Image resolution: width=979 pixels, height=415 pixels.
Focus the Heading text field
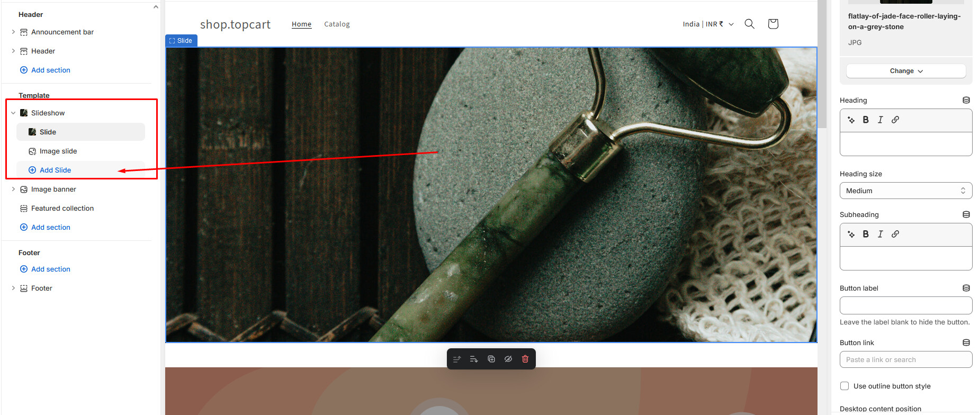click(x=906, y=144)
